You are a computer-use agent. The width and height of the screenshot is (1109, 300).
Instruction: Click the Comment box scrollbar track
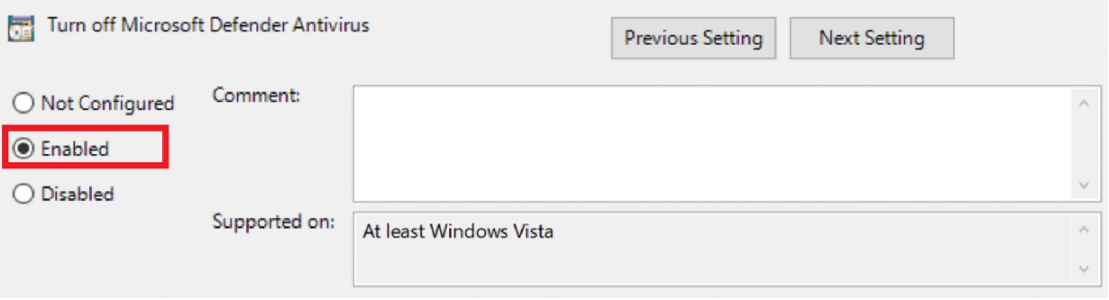[x=1084, y=144]
